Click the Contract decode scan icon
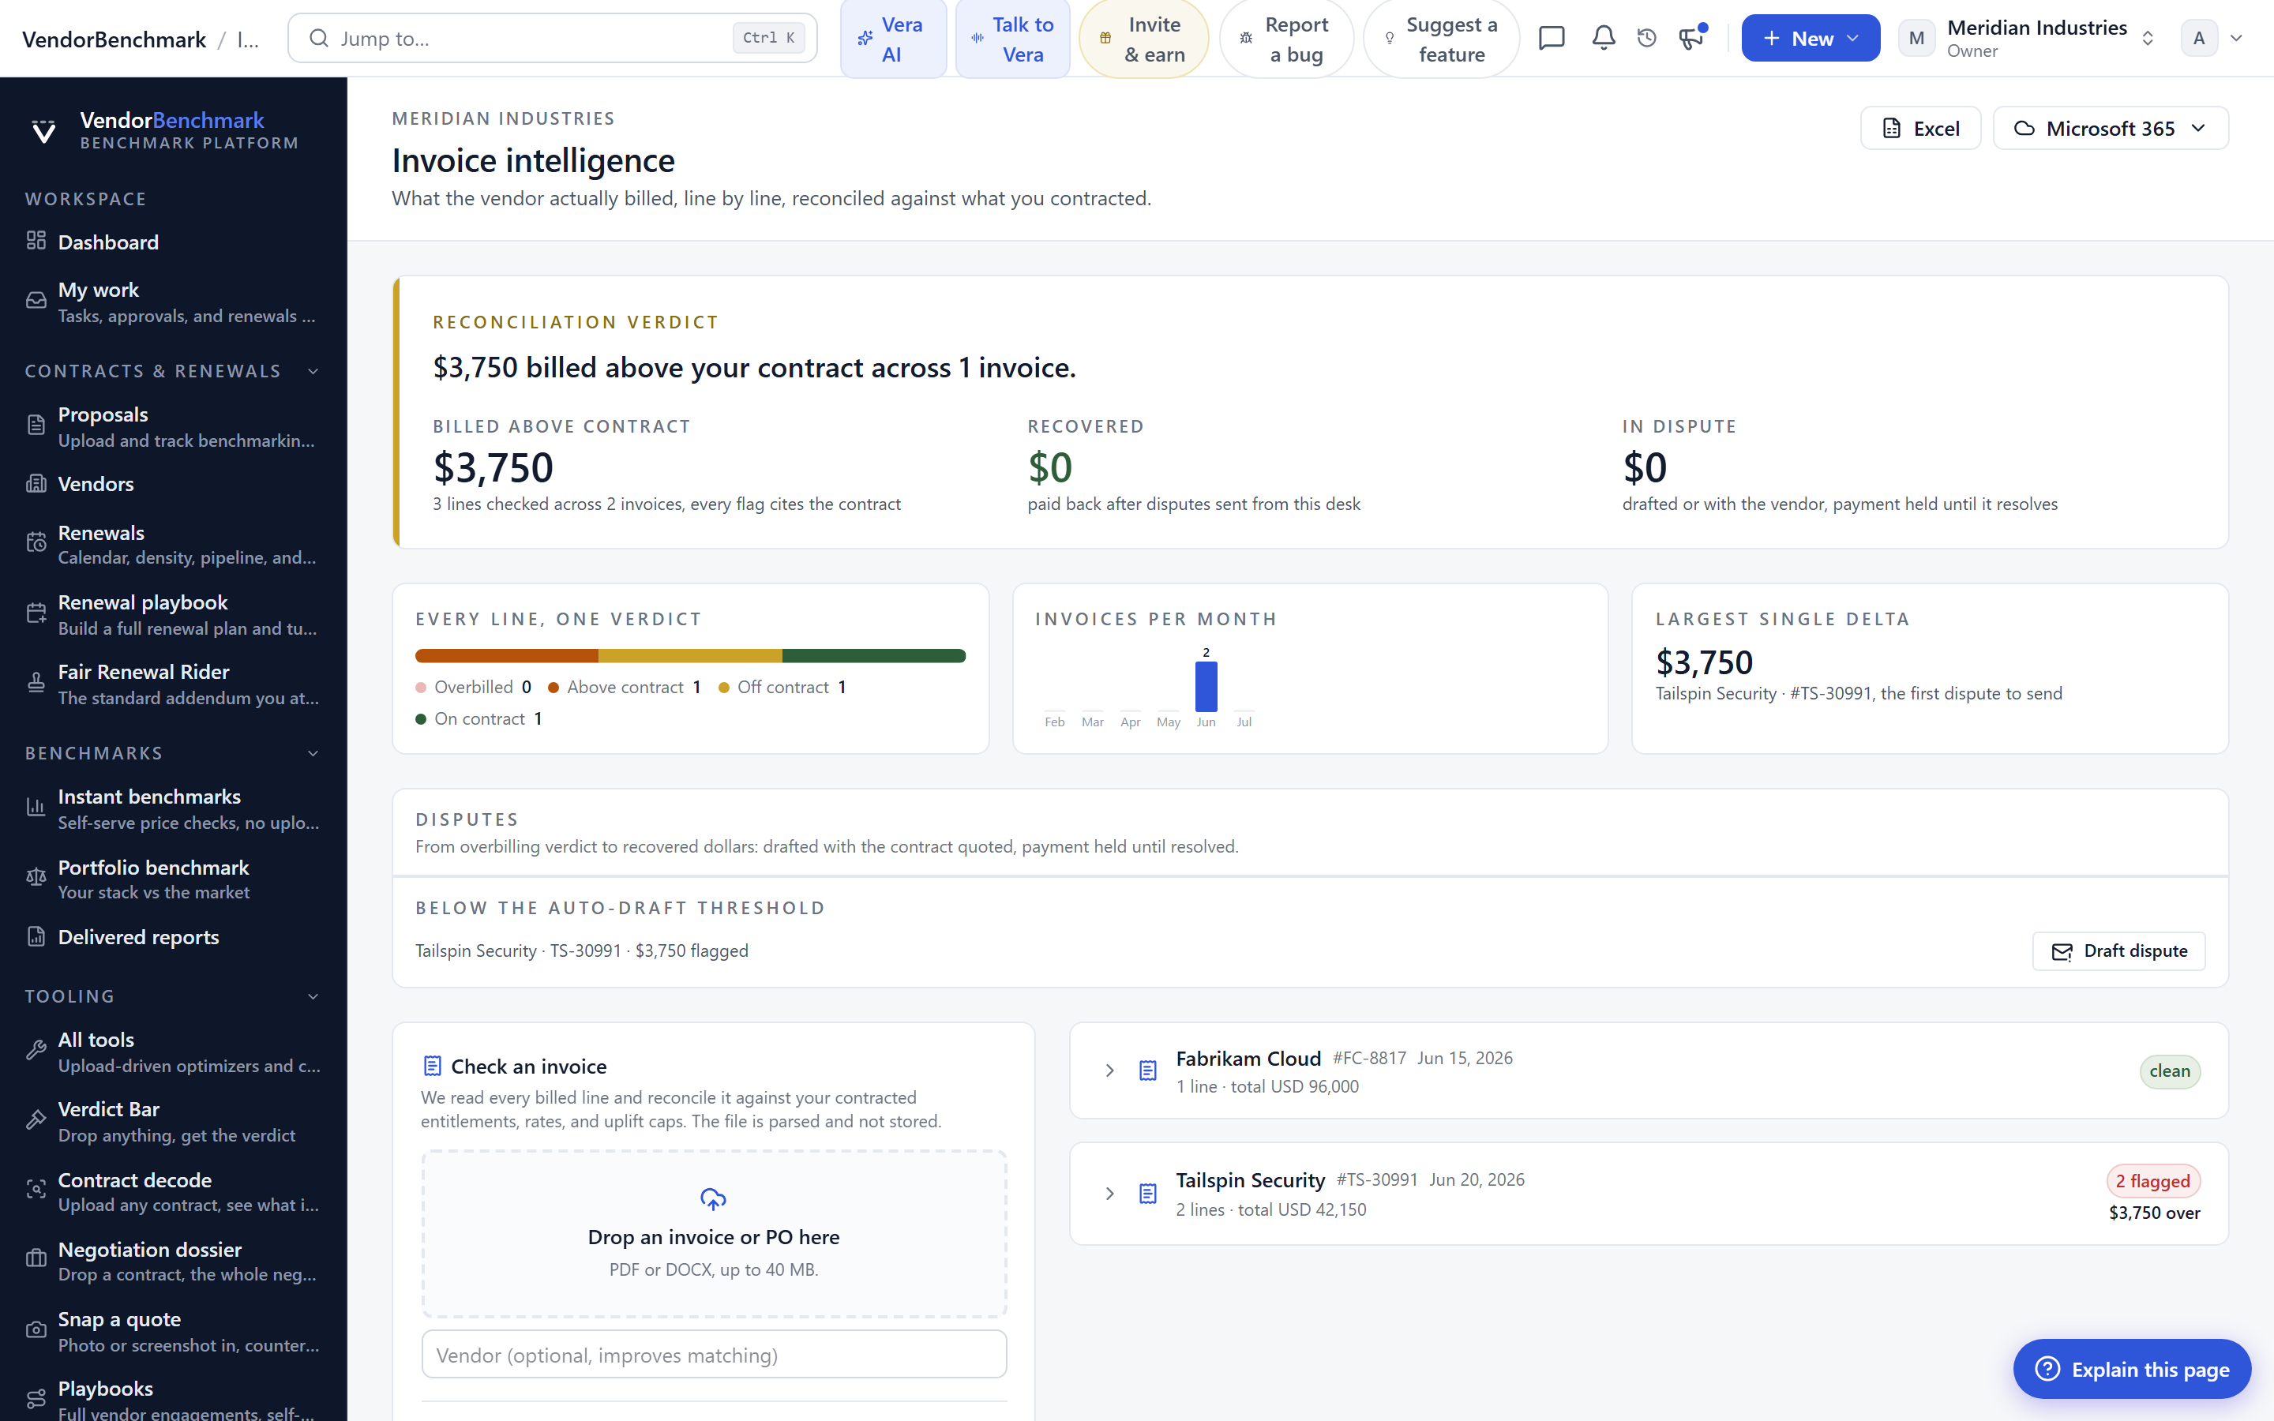 point(36,1190)
